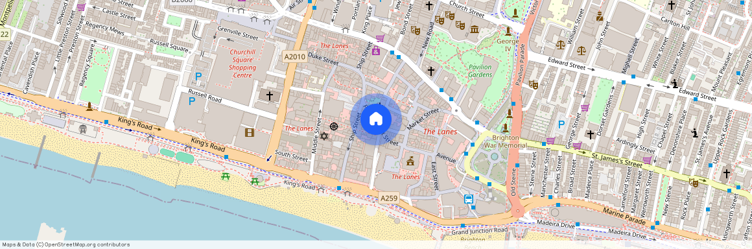Select the scales icon next to John Street
The width and height of the screenshot is (752, 249).
click(x=582, y=50)
